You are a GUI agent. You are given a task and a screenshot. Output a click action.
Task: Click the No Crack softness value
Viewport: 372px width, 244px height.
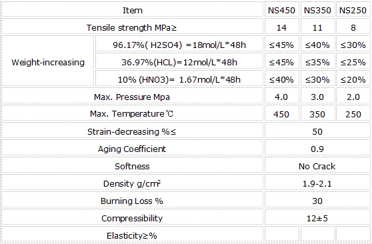pyautogui.click(x=317, y=166)
